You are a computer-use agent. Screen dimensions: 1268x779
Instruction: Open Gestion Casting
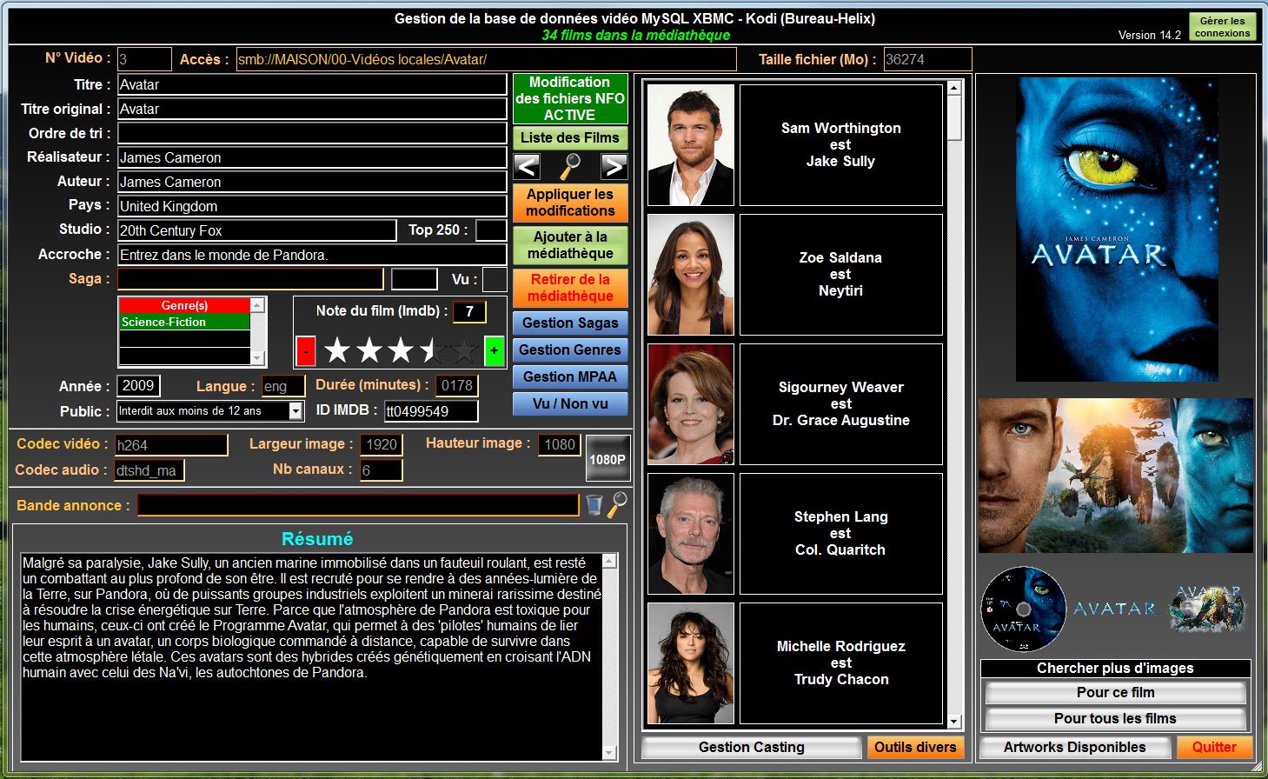tap(752, 747)
